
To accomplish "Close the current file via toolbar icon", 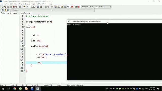I will click(x=13, y=7).
